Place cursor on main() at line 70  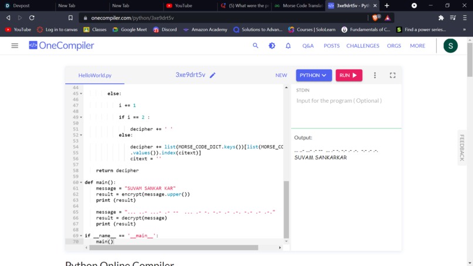pos(104,241)
